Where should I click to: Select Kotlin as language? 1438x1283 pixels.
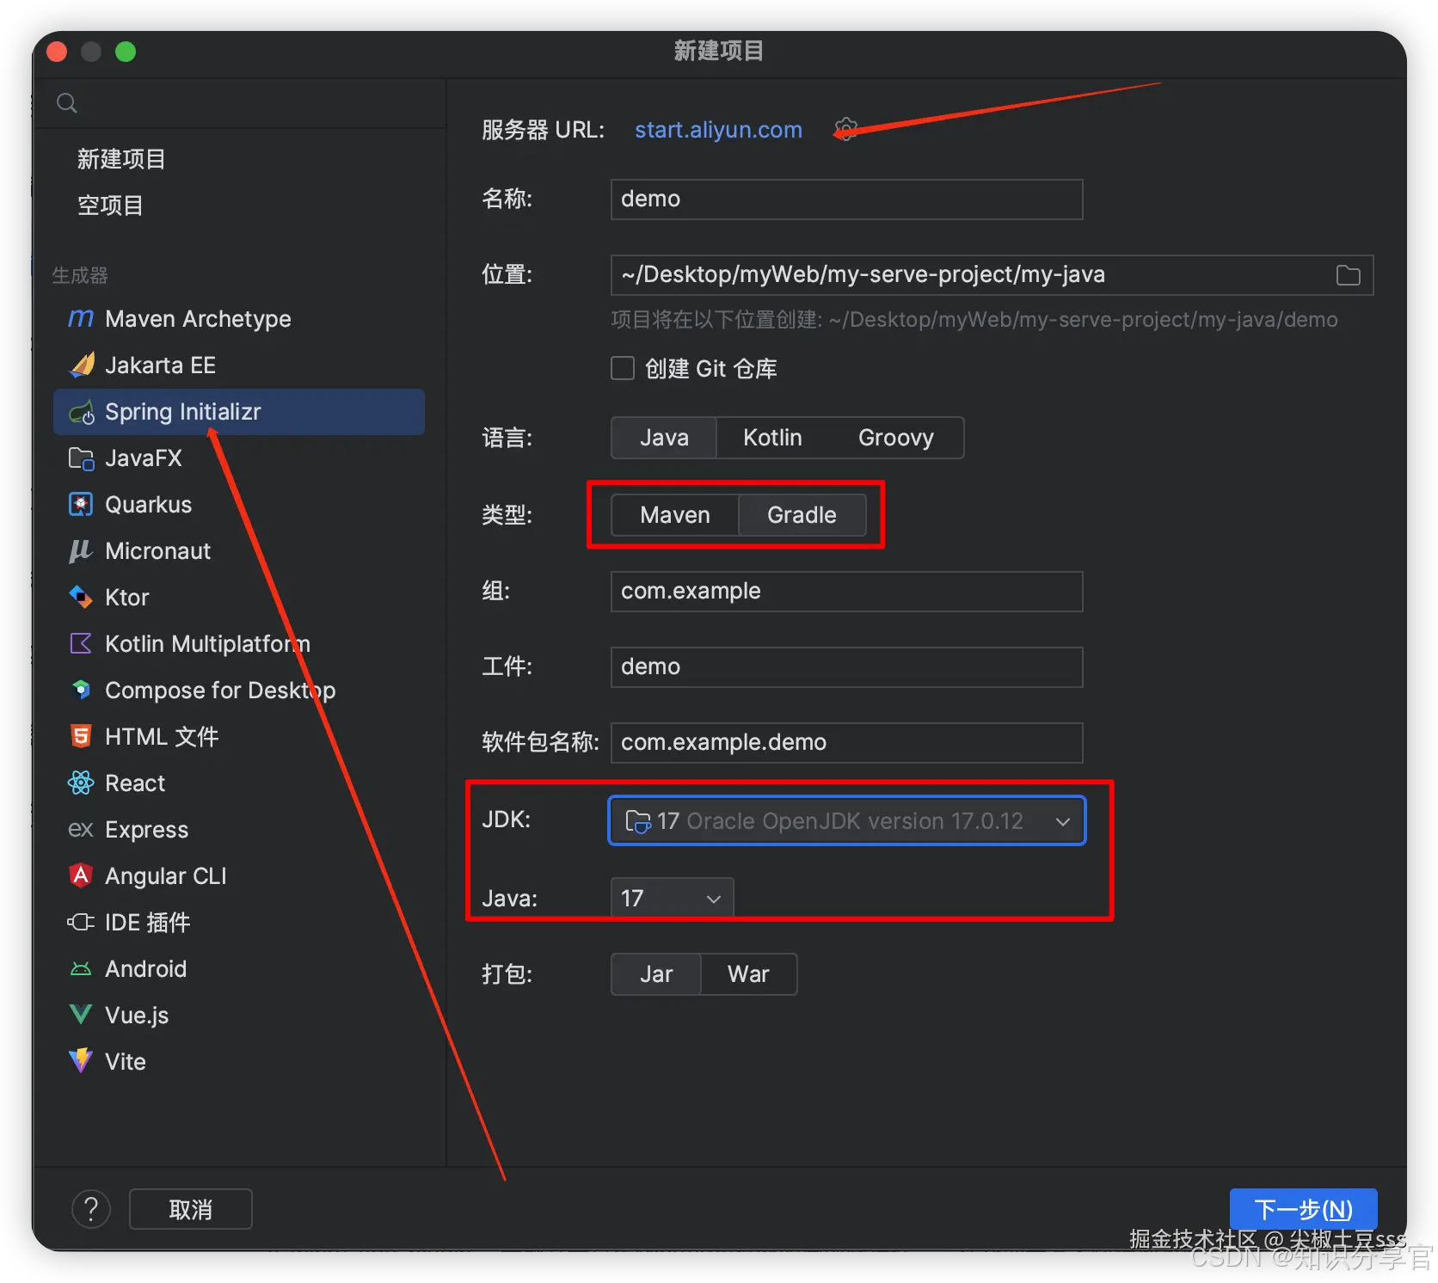[772, 438]
